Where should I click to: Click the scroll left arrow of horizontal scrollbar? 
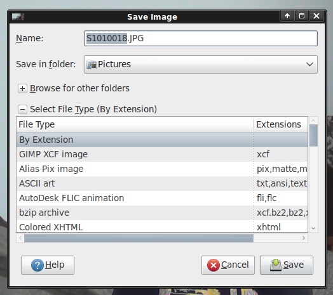(20, 238)
